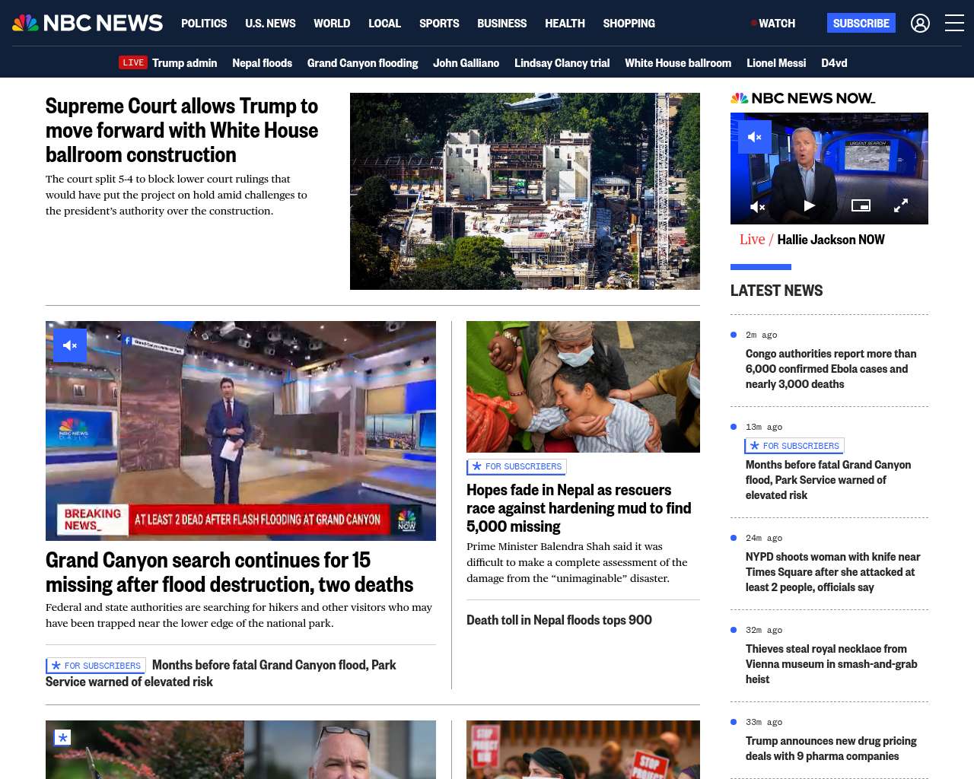This screenshot has width=974, height=779.
Task: Expand live player to fullscreen
Action: (901, 205)
